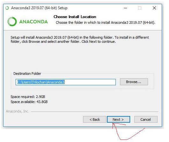169x142 pixels.
Task: Minimize the Anaconda3 Setup window
Action: point(125,8)
